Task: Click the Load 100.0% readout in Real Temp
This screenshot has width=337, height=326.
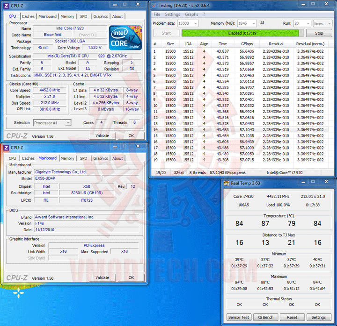Action: pos(278,205)
